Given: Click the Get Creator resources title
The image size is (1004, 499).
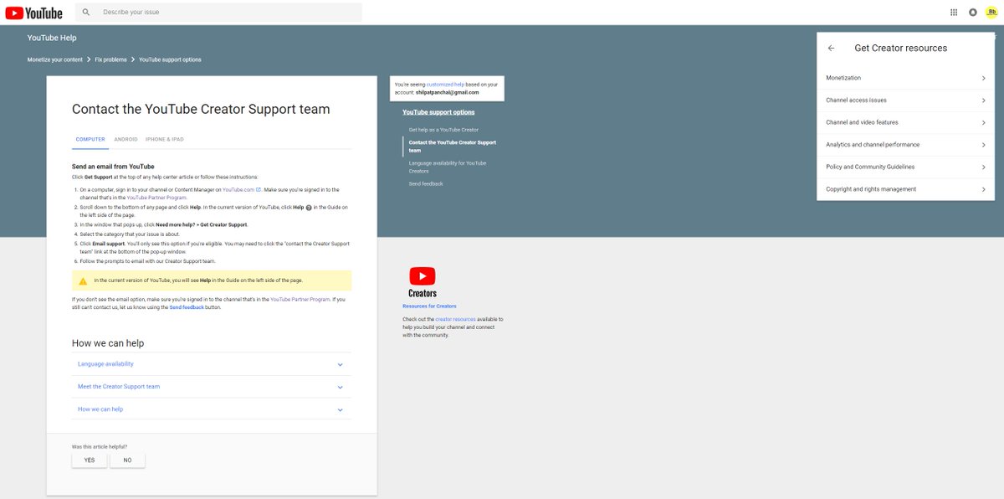Looking at the screenshot, I should (x=901, y=49).
